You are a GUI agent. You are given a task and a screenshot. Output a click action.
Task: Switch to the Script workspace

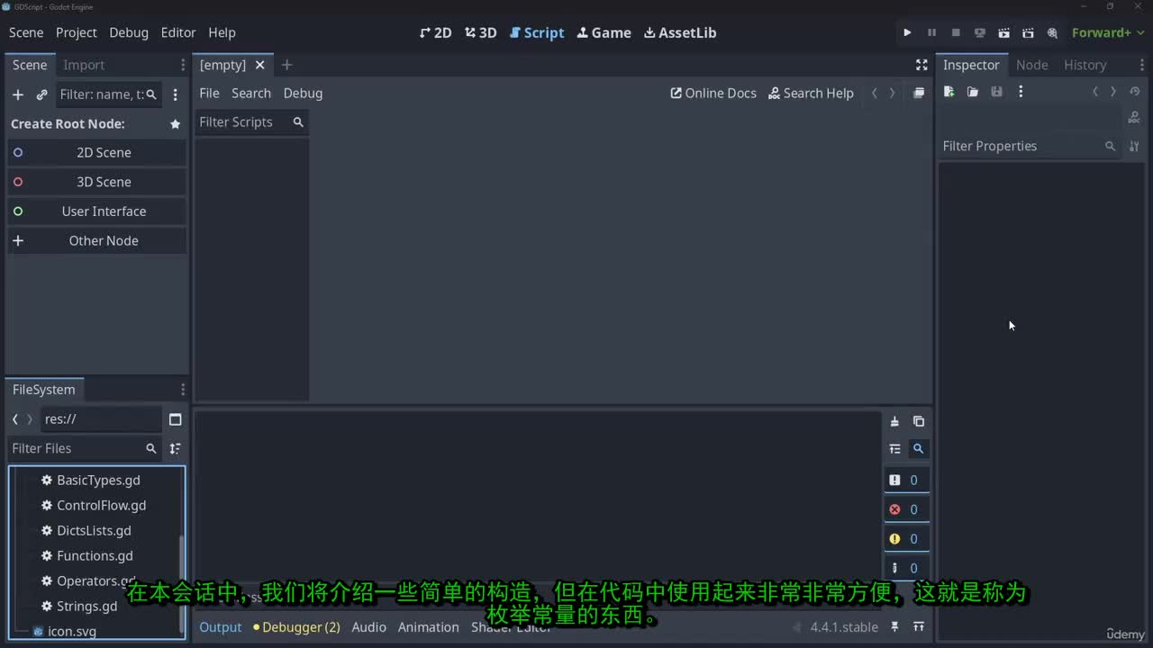[x=537, y=32]
